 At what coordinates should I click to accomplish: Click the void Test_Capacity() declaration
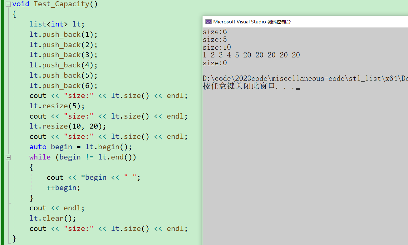coord(55,4)
